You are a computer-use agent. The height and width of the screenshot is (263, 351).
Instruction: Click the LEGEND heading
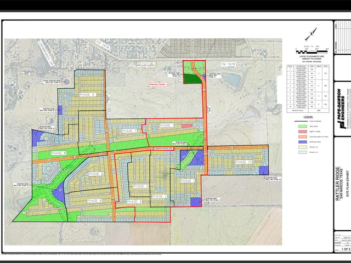point(308,117)
